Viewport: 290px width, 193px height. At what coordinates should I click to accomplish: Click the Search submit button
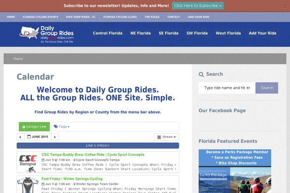[x=267, y=88]
